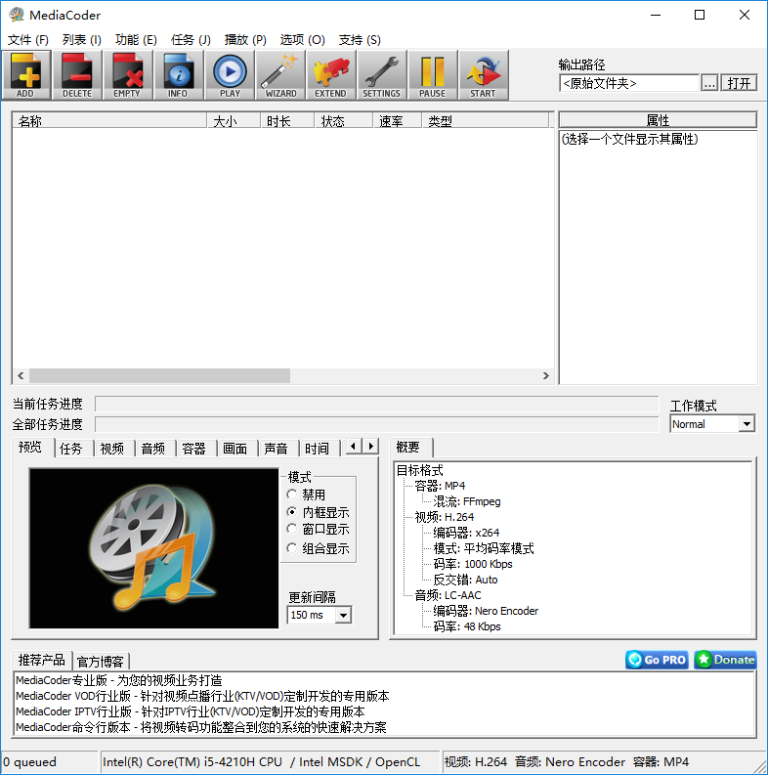Image resolution: width=768 pixels, height=775 pixels.
Task: Select the 码率: 1000 Kbps tree item
Action: click(473, 564)
